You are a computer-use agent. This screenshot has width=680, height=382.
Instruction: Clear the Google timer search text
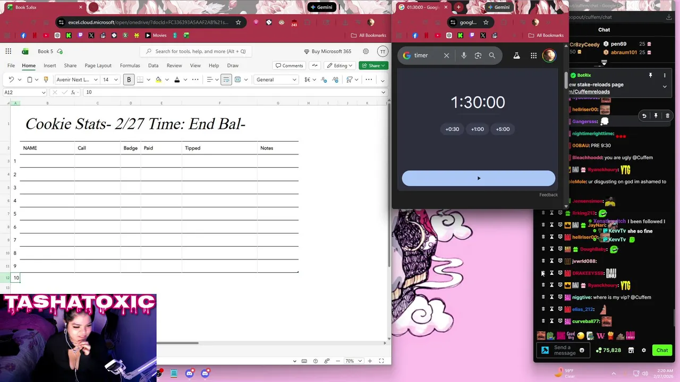pyautogui.click(x=446, y=55)
